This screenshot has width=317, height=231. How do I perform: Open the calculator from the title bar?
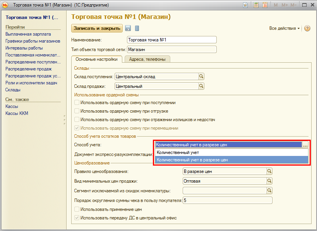[x=256, y=5]
